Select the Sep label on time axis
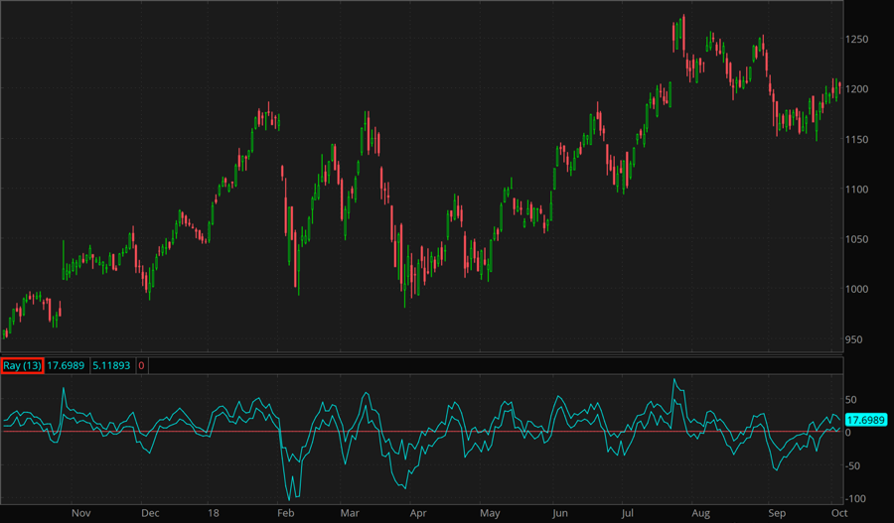 pos(777,513)
